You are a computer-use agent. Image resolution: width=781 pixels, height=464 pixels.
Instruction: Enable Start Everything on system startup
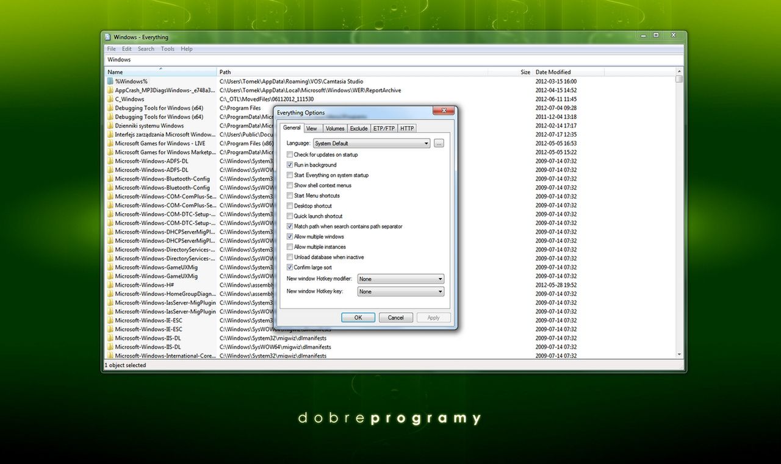(290, 175)
